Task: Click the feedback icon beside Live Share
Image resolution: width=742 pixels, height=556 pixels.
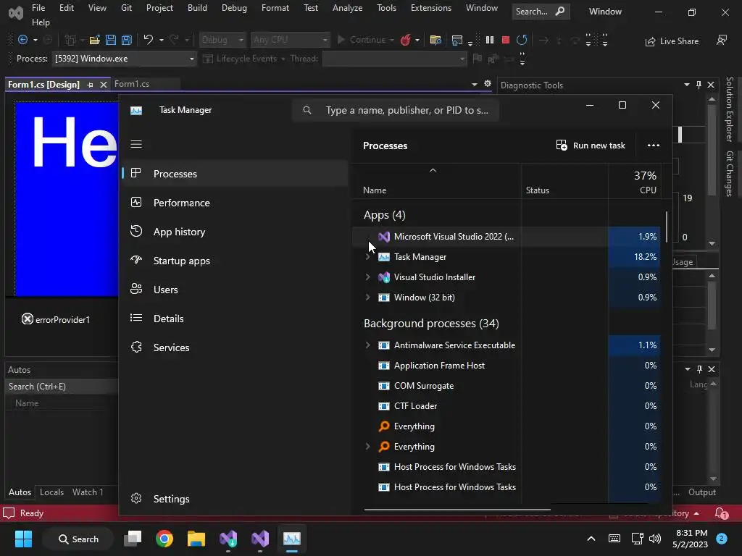Action: (x=722, y=41)
